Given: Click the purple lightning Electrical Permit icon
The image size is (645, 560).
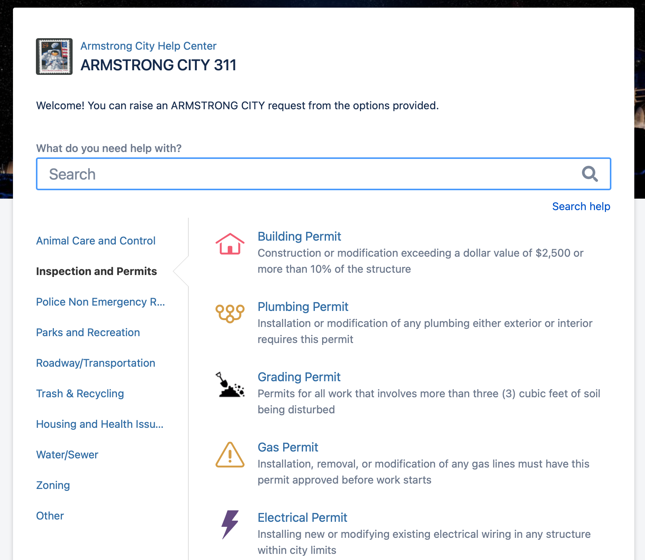Looking at the screenshot, I should 230,524.
